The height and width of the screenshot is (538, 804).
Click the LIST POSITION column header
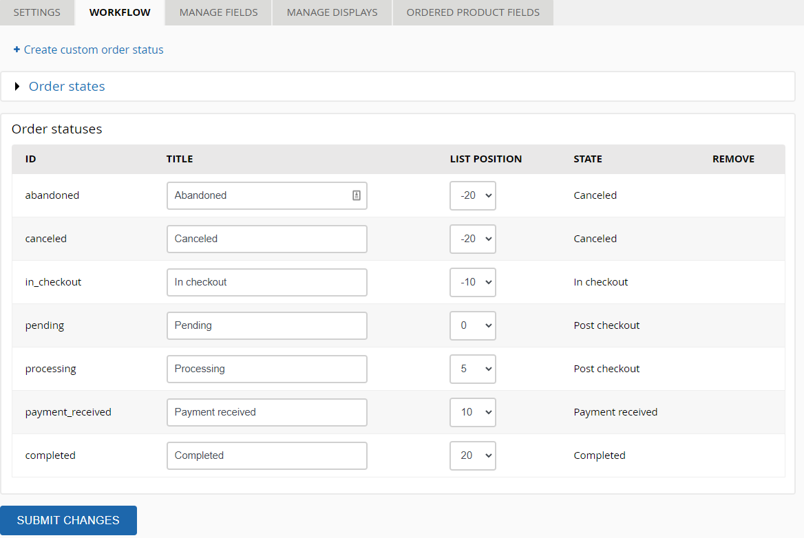pyautogui.click(x=485, y=159)
